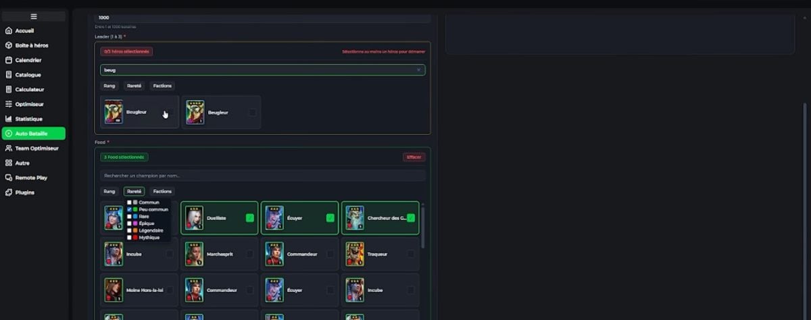Click the Moine Hors-la-loi hero portrait
This screenshot has height=320, width=811.
pyautogui.click(x=114, y=290)
